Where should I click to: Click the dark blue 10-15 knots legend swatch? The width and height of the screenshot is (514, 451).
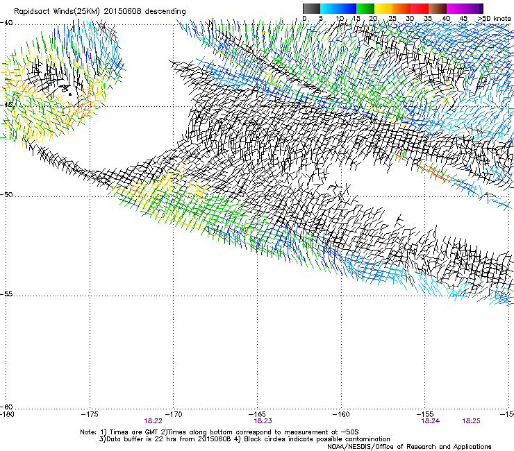[x=347, y=8]
